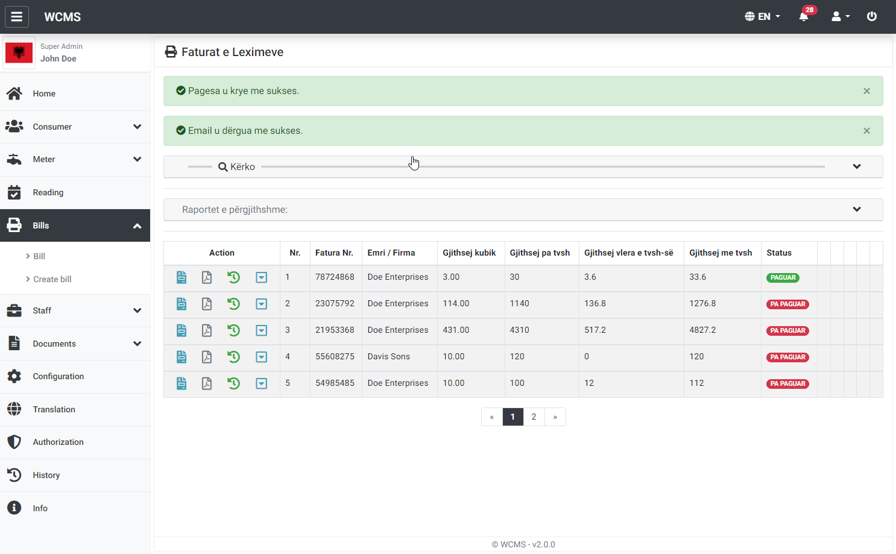
Task: Open history icon for bill 21953368
Action: (x=234, y=330)
